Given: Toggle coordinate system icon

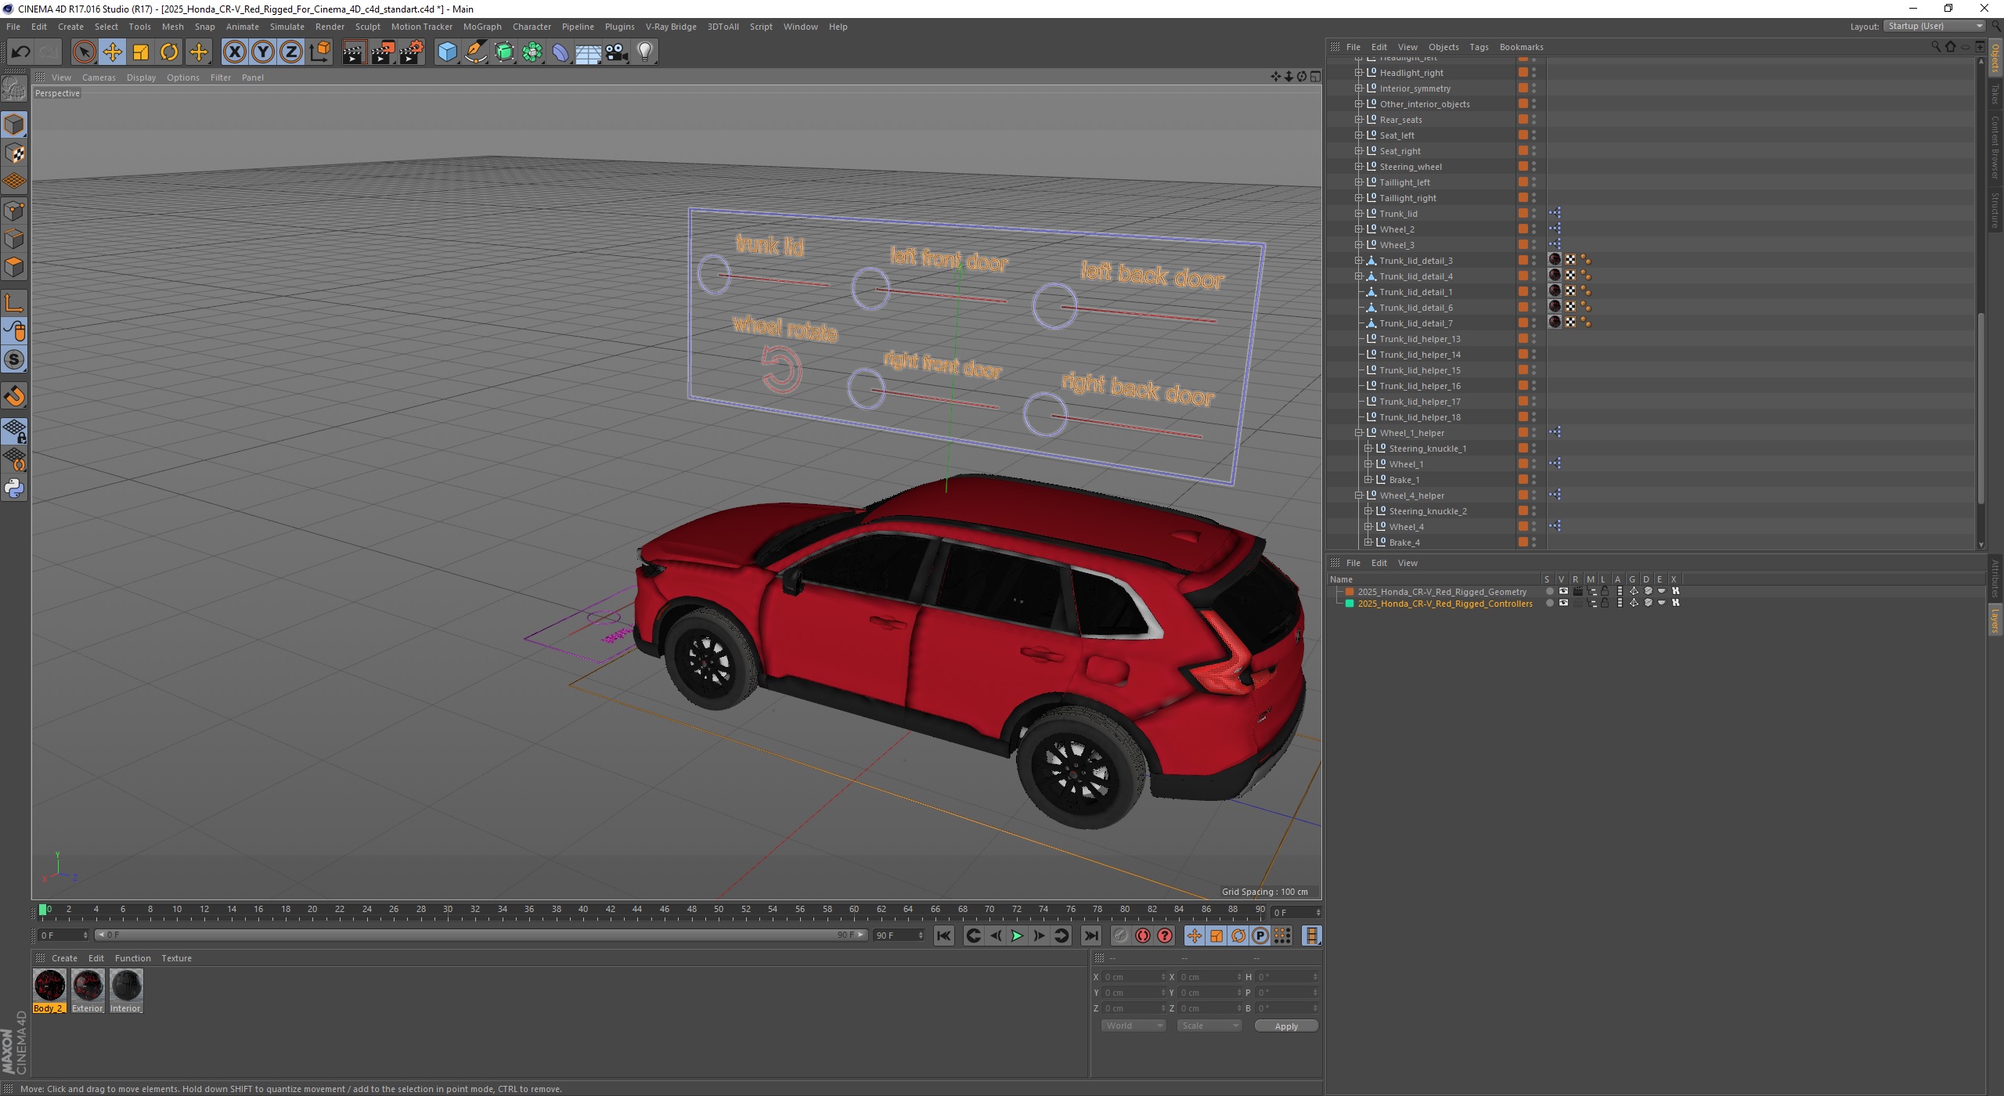Looking at the screenshot, I should pyautogui.click(x=320, y=52).
